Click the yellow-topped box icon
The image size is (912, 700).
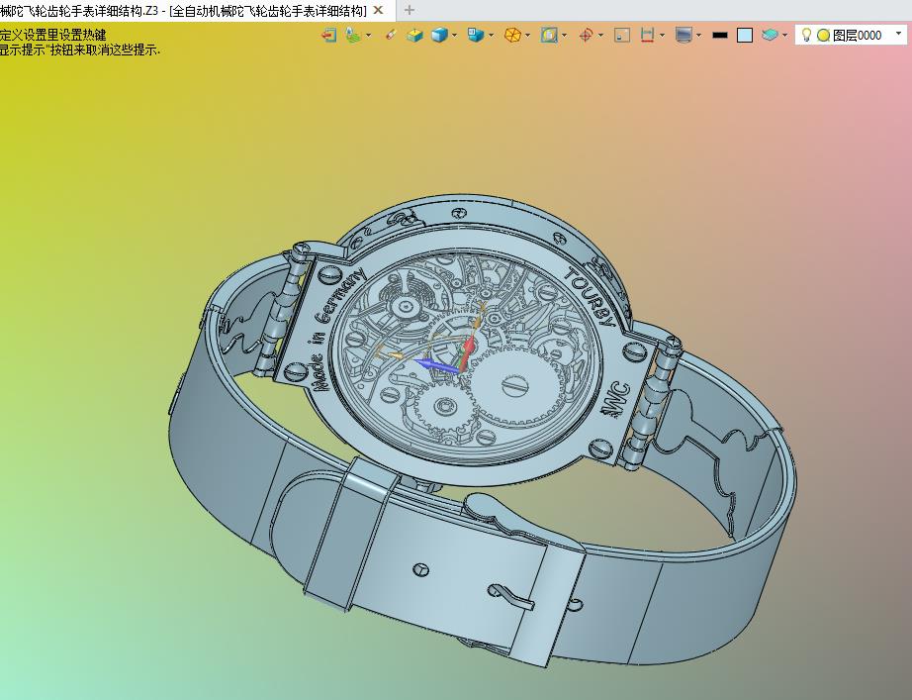414,36
